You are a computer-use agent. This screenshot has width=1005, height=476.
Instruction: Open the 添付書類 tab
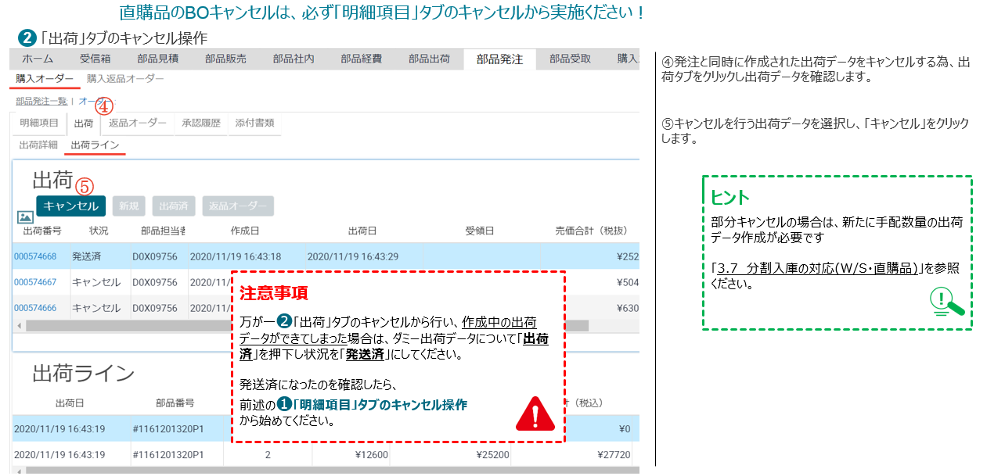[254, 123]
